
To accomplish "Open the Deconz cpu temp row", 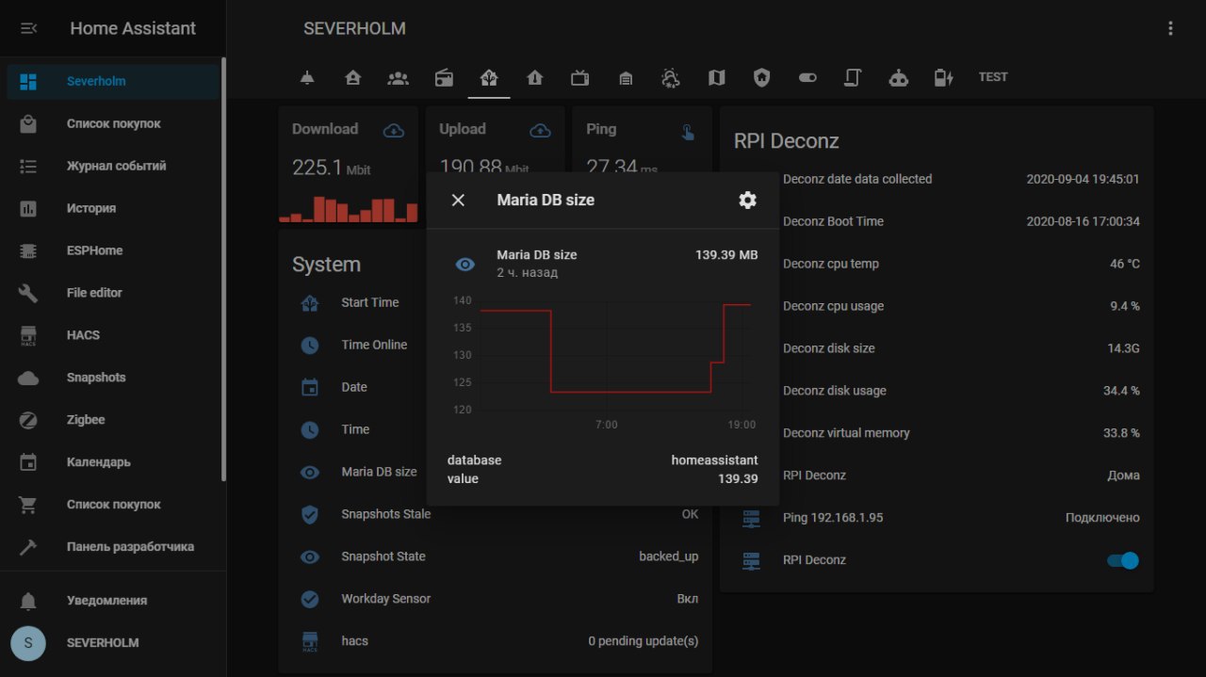I will 961,264.
